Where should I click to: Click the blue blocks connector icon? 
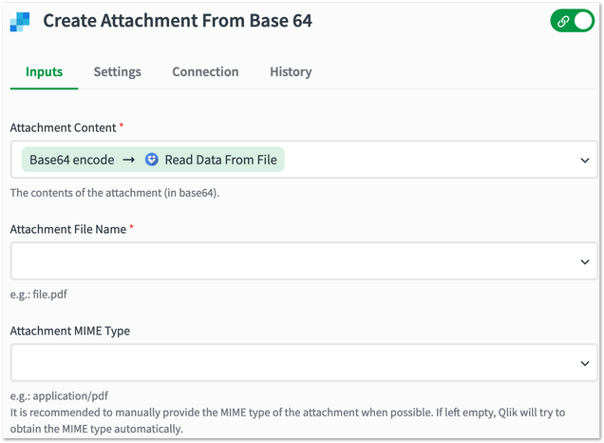[20, 21]
